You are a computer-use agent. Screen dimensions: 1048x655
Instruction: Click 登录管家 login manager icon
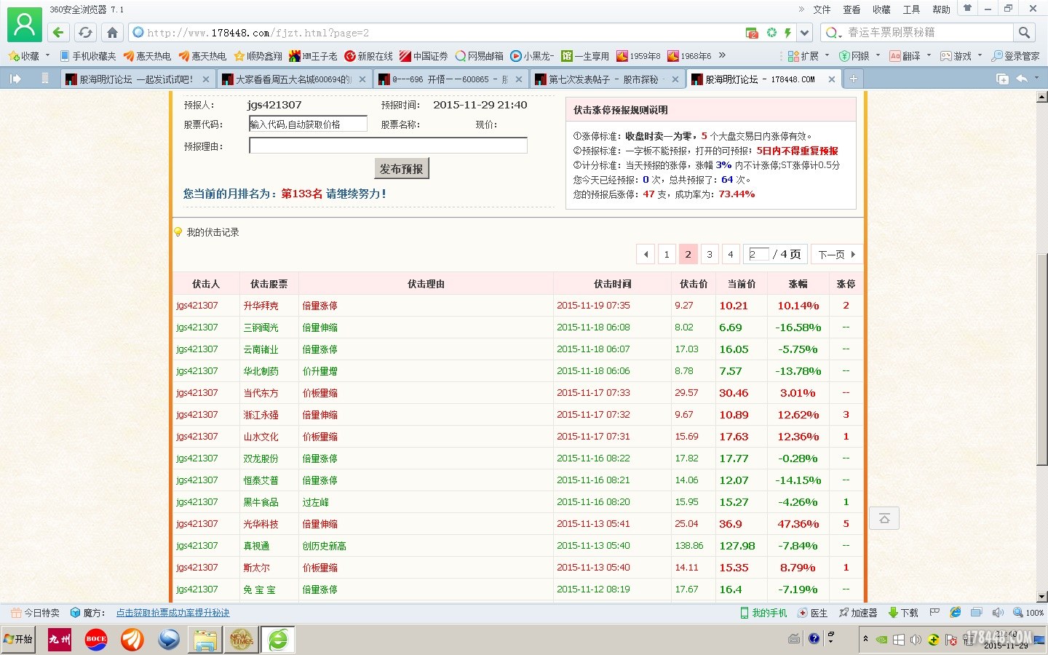tap(1015, 56)
